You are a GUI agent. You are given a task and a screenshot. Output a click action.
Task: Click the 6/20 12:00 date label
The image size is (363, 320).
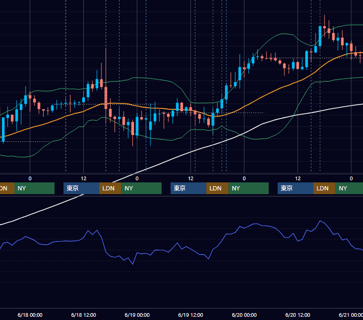click(x=298, y=315)
